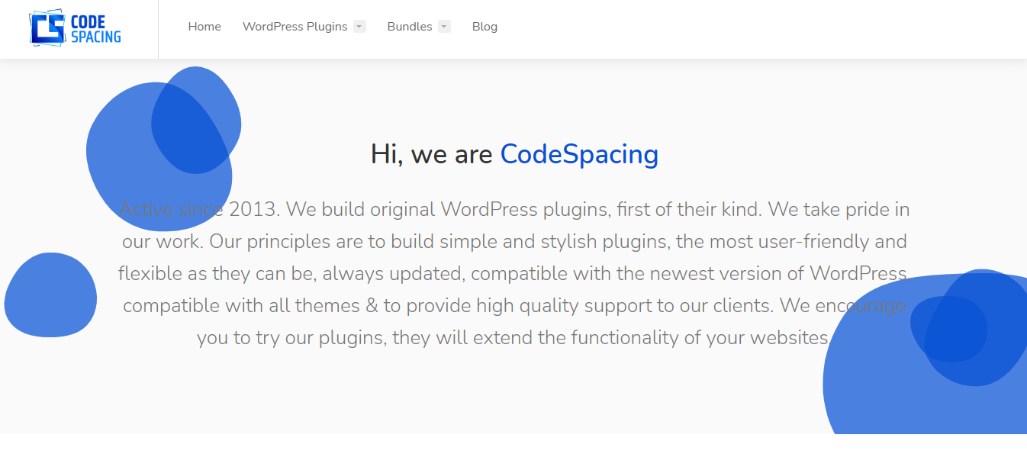Expand the arrow next to WordPress Plugins
Screen dimensions: 1027x454
[x=359, y=27]
